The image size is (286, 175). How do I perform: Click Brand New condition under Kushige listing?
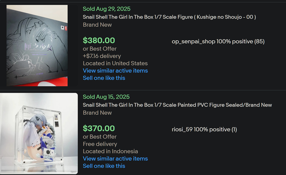point(97,25)
